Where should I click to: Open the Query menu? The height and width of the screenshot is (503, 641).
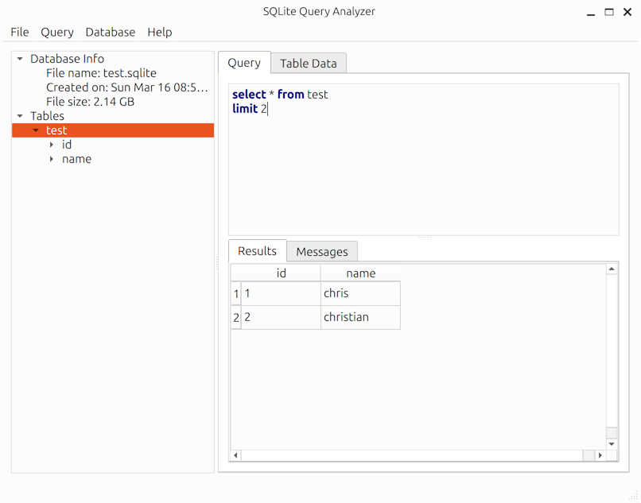(56, 32)
